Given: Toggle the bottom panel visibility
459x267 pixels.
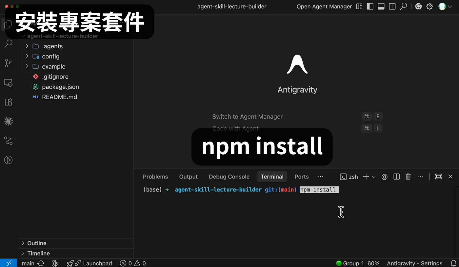Looking at the screenshot, I should [381, 7].
